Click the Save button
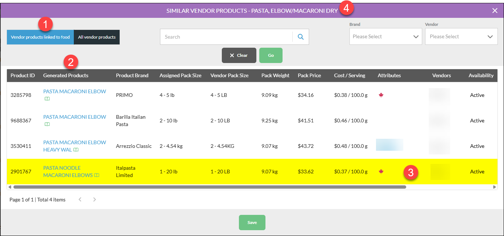 [252, 223]
